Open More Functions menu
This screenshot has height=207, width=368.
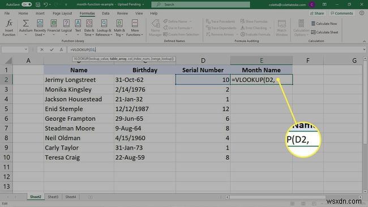click(x=135, y=28)
